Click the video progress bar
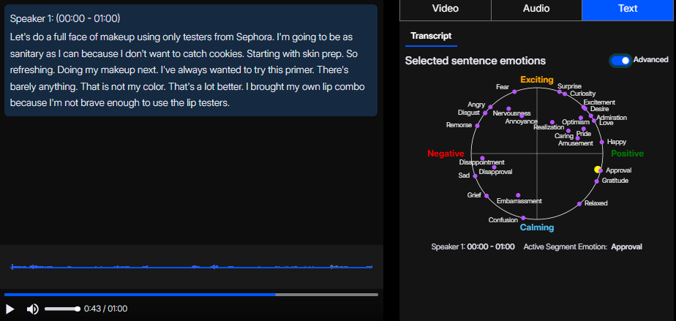The height and width of the screenshot is (321, 676). 191,295
